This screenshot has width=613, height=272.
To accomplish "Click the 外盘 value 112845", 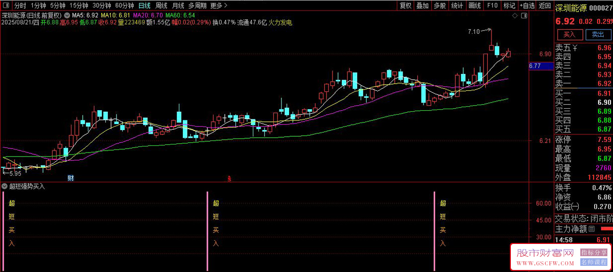I will click(x=600, y=178).
